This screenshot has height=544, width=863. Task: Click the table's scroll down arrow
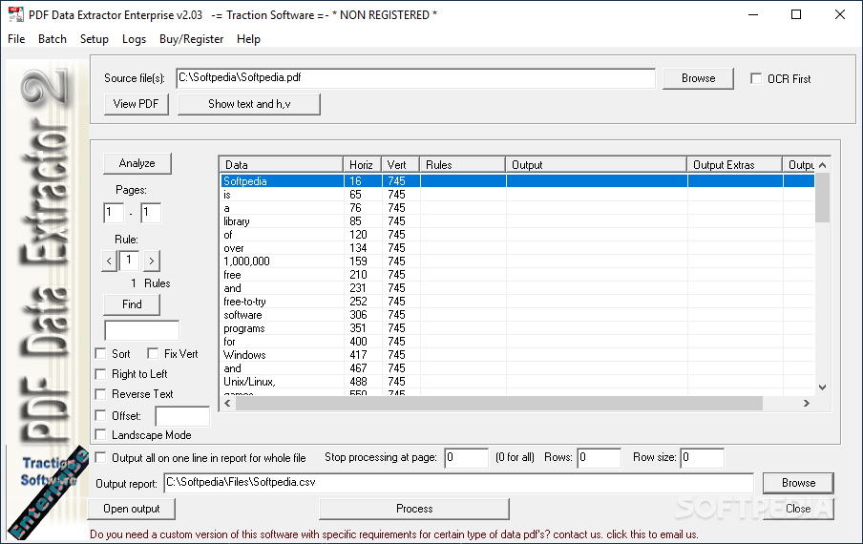(x=822, y=387)
